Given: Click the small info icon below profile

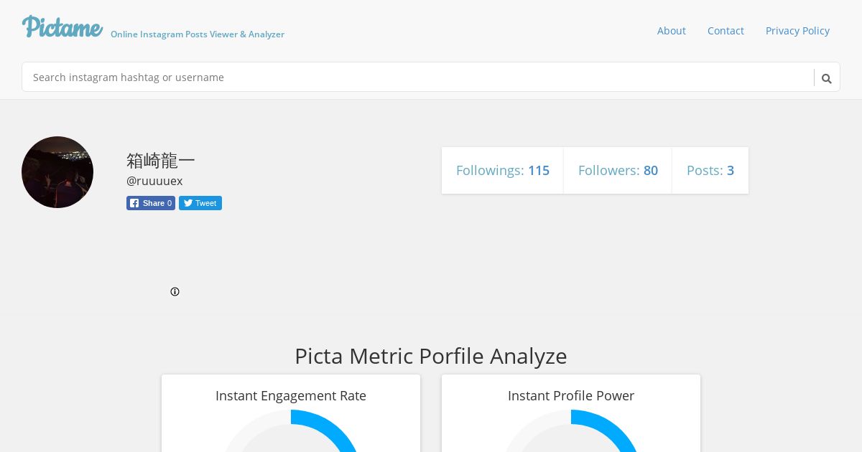Looking at the screenshot, I should pyautogui.click(x=175, y=291).
